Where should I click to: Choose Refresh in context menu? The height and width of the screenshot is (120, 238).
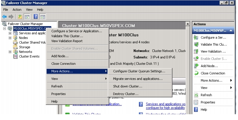(77, 86)
